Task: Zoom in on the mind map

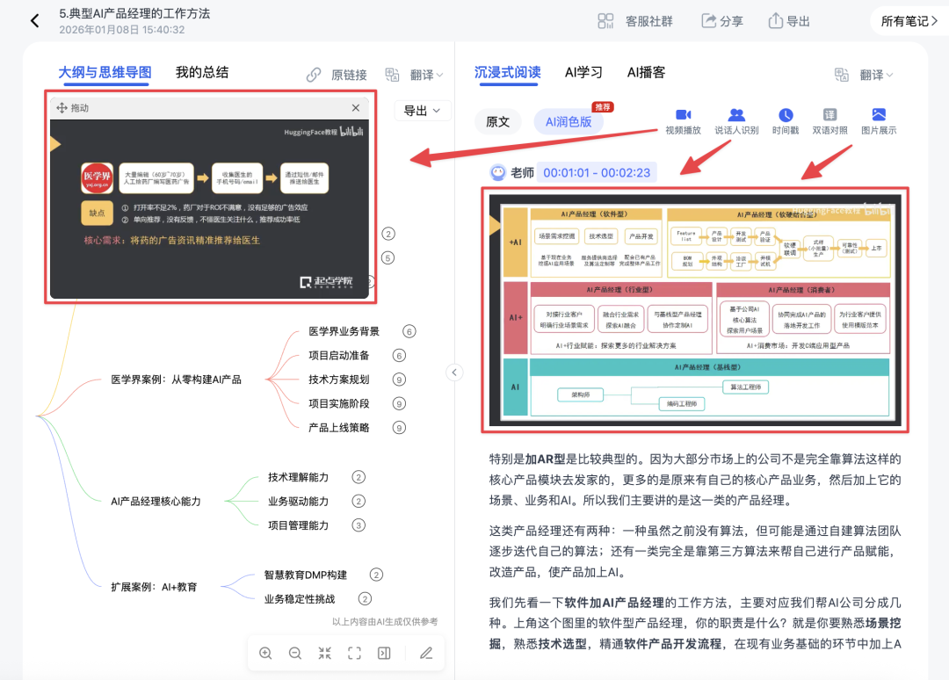Action: (265, 654)
